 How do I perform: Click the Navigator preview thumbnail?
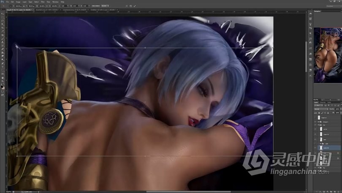[x=328, y=55]
